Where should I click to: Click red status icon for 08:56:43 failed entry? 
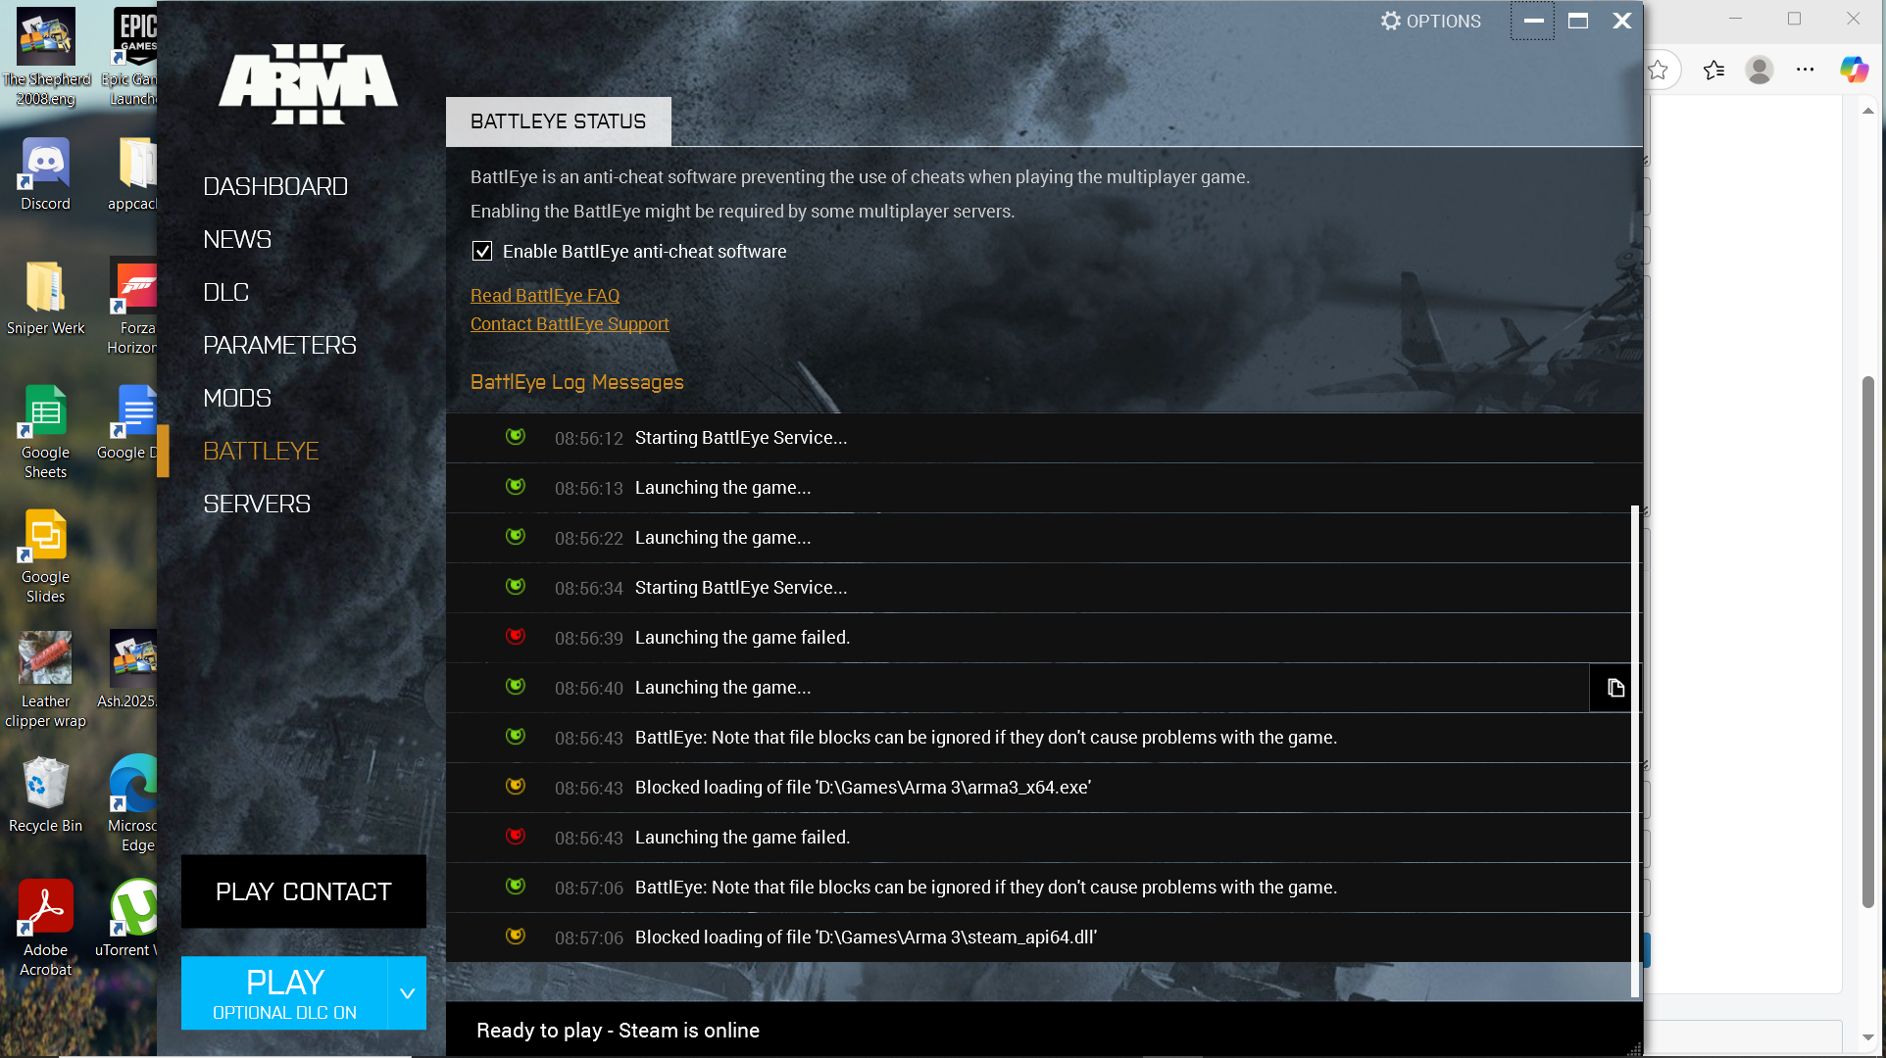(x=515, y=837)
